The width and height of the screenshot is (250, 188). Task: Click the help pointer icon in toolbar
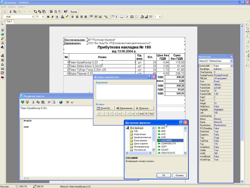pos(66,12)
